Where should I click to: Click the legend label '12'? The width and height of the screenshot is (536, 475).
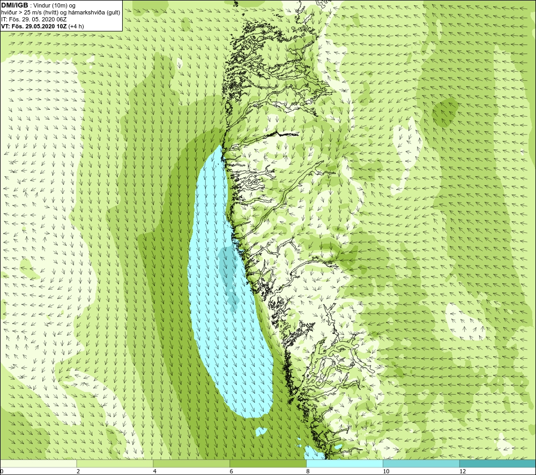pos(463,471)
